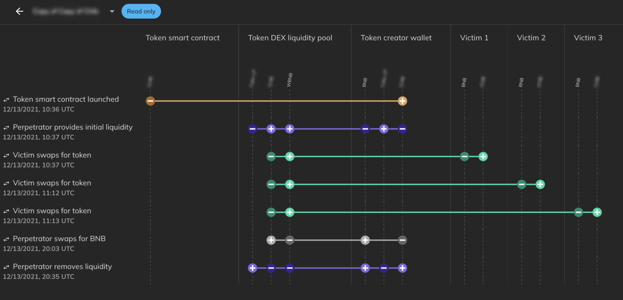Select the Perpetrator removes liquidity event label
623x300 pixels.
coord(62,267)
